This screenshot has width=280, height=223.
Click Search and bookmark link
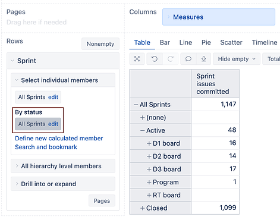click(x=46, y=147)
